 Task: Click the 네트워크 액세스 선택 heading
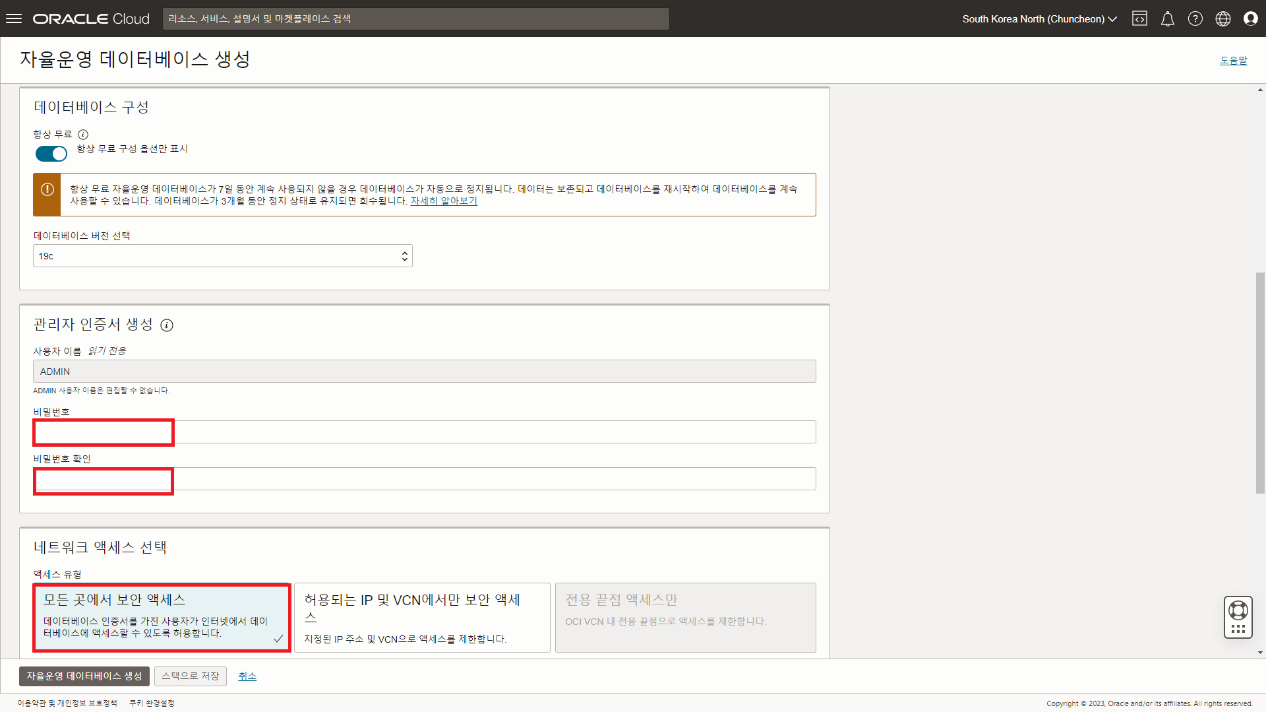pyautogui.click(x=100, y=548)
